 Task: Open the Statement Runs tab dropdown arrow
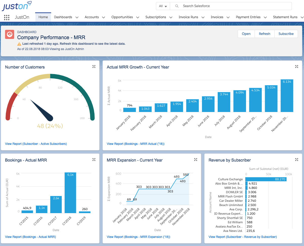302,17
